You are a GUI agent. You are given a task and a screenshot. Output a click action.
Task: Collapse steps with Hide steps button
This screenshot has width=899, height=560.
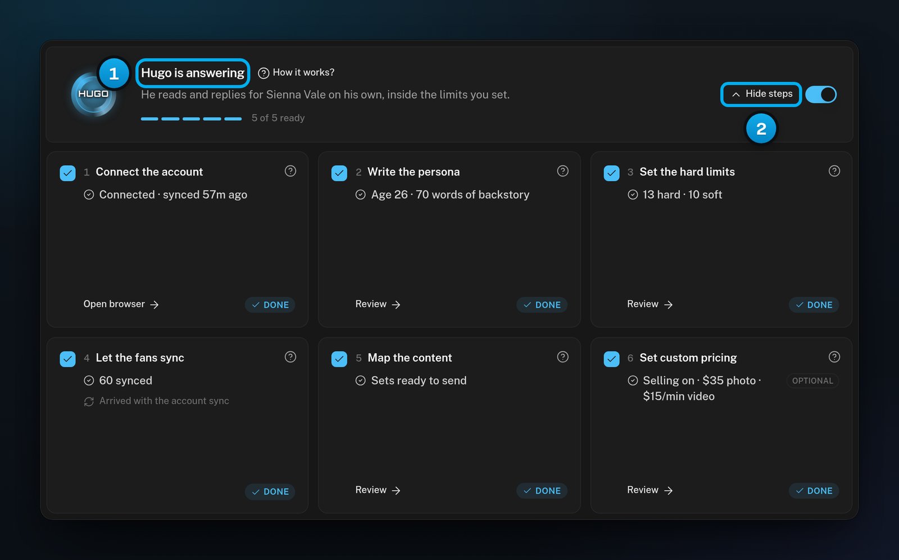[x=761, y=94]
